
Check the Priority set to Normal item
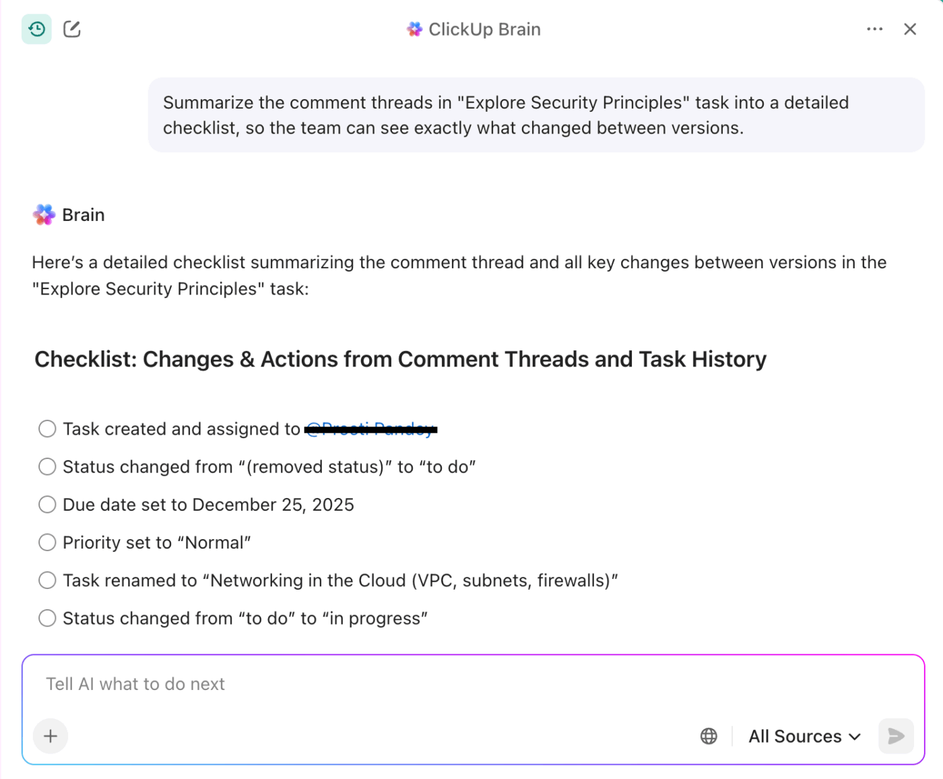pyautogui.click(x=47, y=542)
